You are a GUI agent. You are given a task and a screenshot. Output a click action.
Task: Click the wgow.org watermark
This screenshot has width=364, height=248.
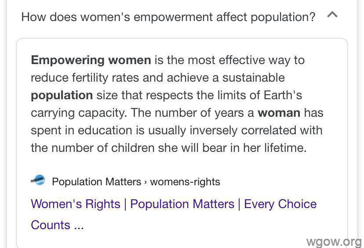pyautogui.click(x=334, y=242)
